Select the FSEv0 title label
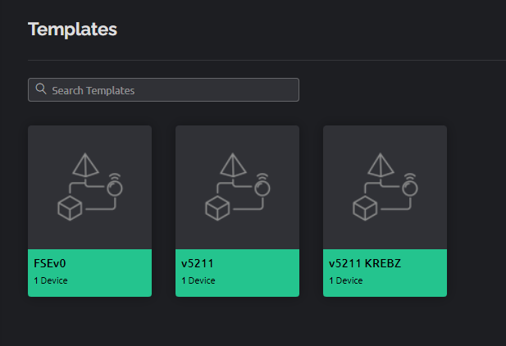This screenshot has height=346, width=506. coord(50,263)
